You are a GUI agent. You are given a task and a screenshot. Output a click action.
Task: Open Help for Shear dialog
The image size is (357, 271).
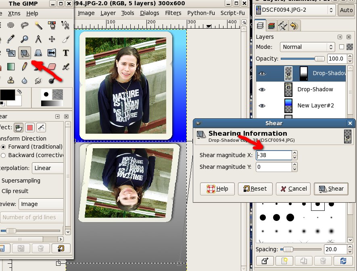click(x=217, y=189)
